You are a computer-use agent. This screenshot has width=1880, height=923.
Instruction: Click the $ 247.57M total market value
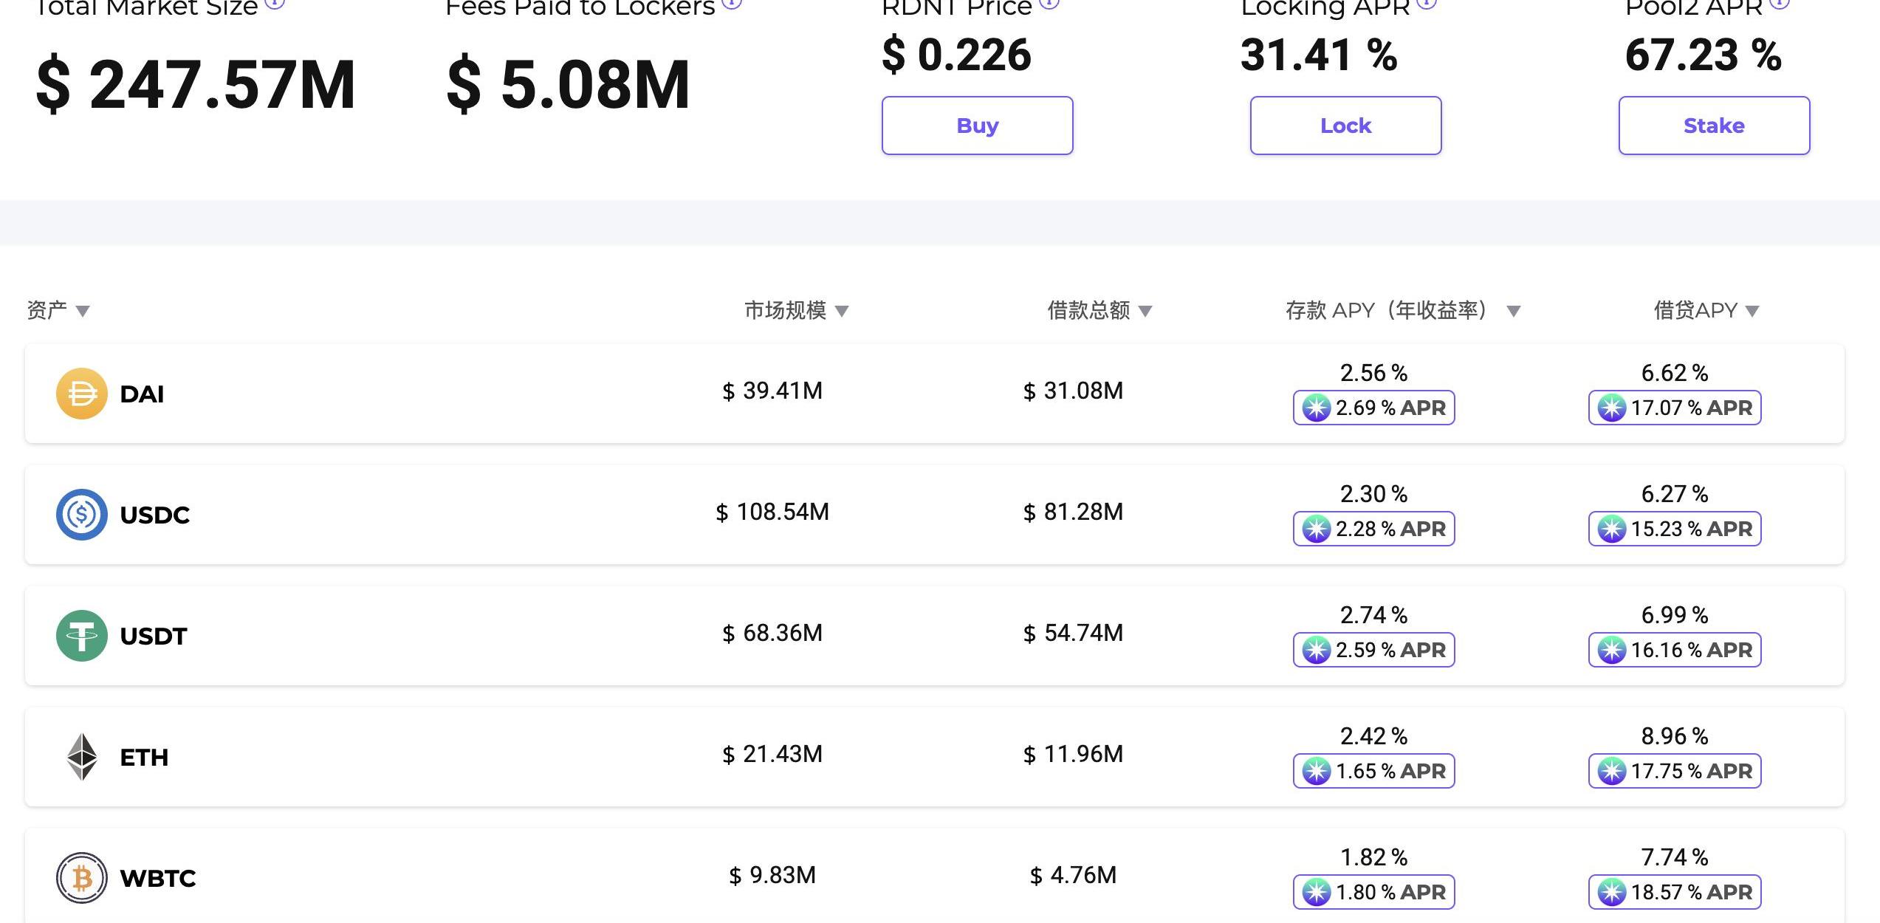[x=196, y=85]
